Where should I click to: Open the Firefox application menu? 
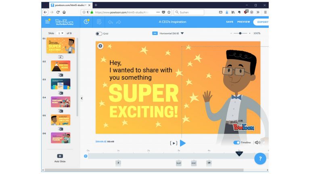(265, 12)
